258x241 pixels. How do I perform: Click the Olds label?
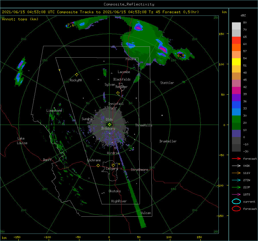109,119
